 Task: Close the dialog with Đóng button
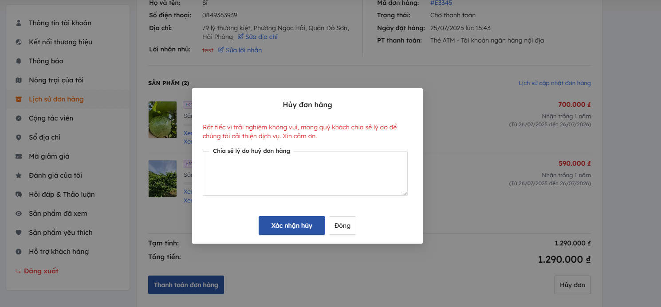click(x=342, y=225)
